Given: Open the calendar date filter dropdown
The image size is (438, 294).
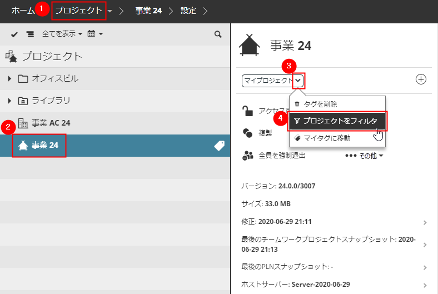Looking at the screenshot, I should click(95, 34).
